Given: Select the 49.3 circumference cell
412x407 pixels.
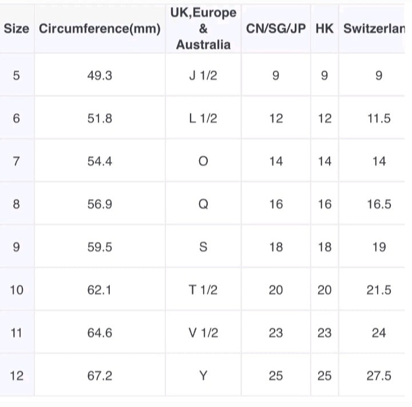Looking at the screenshot, I should (x=100, y=75).
